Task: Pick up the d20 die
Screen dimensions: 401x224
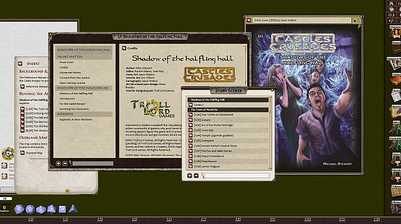Action: (19, 209)
